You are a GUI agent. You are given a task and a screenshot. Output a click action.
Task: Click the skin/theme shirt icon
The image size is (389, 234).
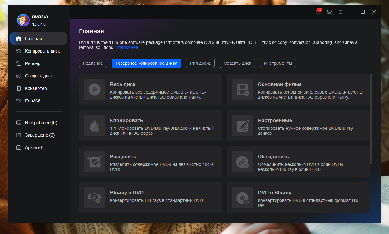pyautogui.click(x=329, y=12)
